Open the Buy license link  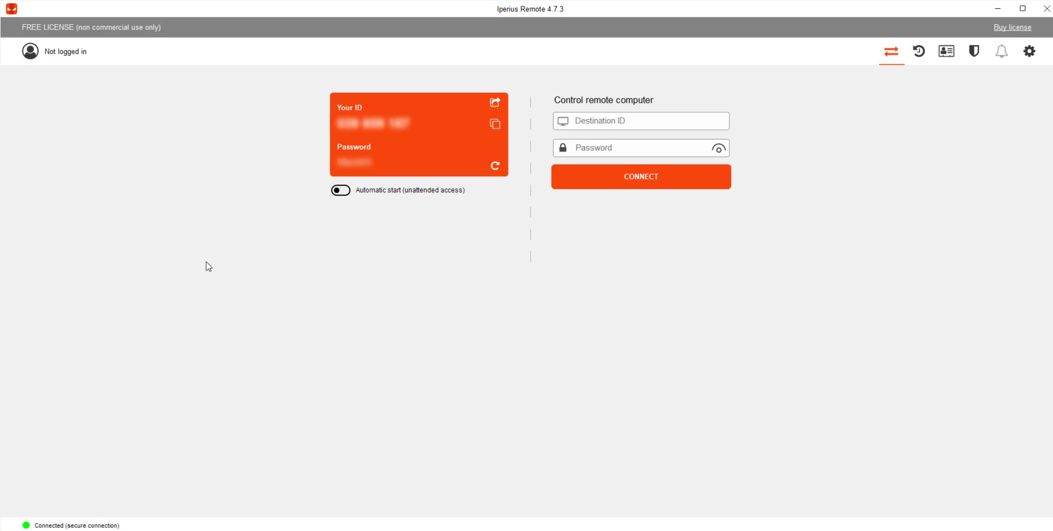1012,28
